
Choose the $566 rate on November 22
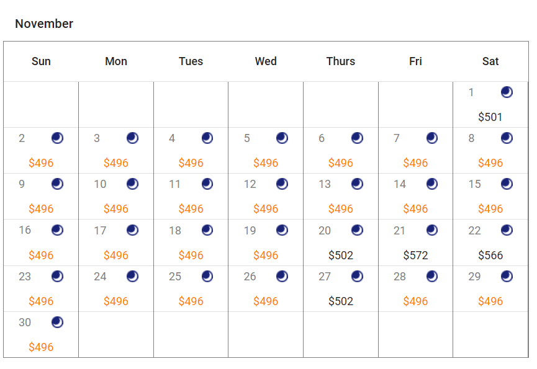(x=490, y=255)
